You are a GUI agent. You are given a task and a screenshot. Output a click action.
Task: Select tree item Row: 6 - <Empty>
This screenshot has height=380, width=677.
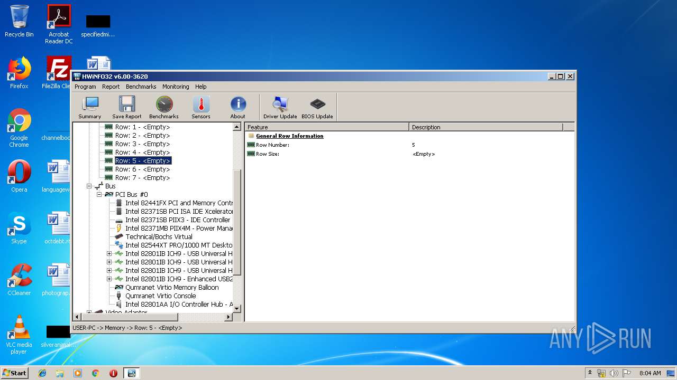[142, 169]
